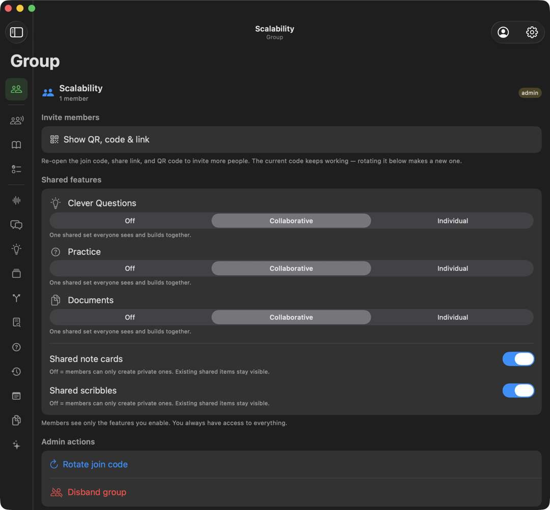This screenshot has width=550, height=510.
Task: Open the people speaking sidebar icon
Action: 16,120
